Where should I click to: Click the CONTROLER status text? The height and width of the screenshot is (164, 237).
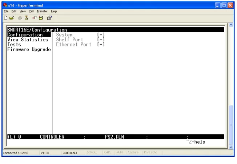pos(52,137)
